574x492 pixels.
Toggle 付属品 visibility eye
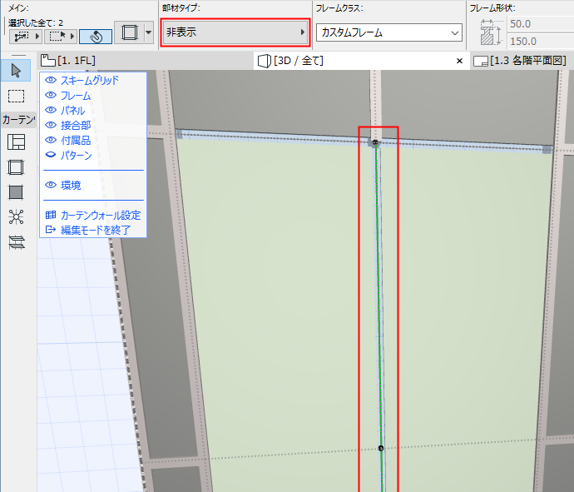click(x=51, y=141)
